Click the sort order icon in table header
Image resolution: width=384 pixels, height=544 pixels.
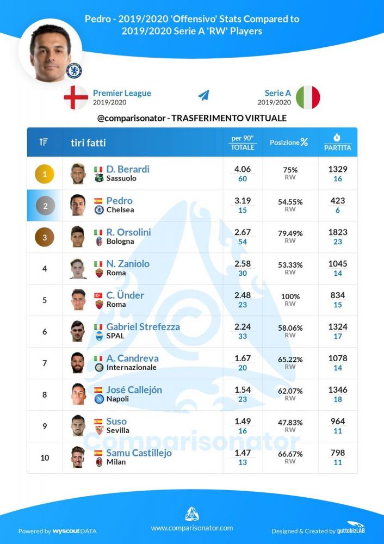pyautogui.click(x=44, y=142)
